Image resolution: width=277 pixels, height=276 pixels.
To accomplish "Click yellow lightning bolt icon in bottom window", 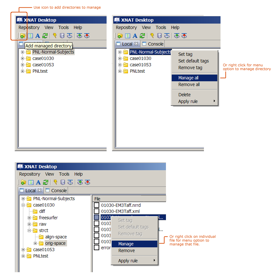I will (55, 182).
